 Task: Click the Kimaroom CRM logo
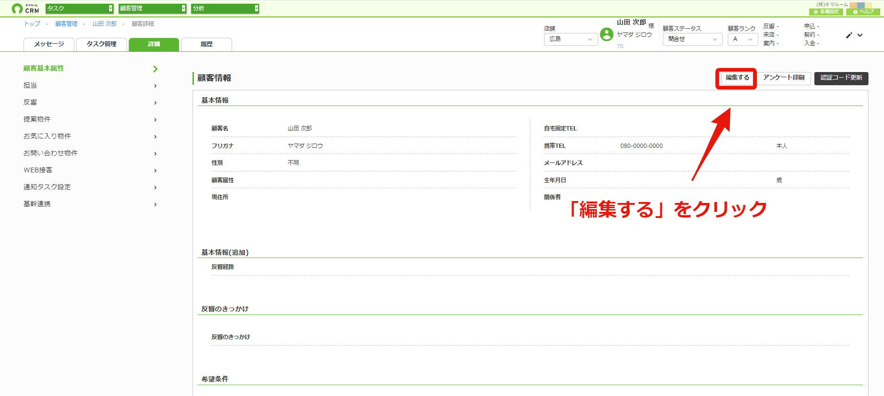tap(25, 8)
